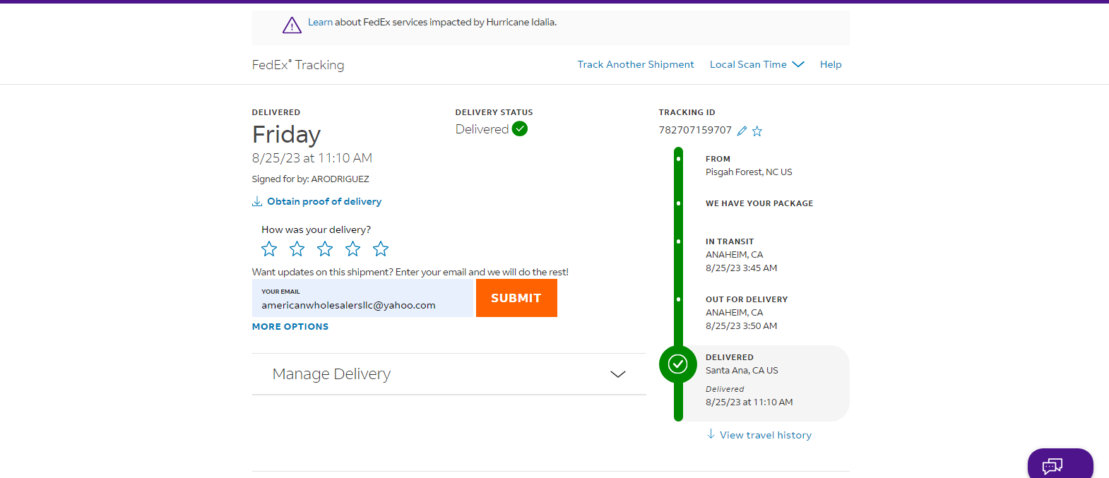Click the pencil edit icon beside tracking ID

coord(742,131)
